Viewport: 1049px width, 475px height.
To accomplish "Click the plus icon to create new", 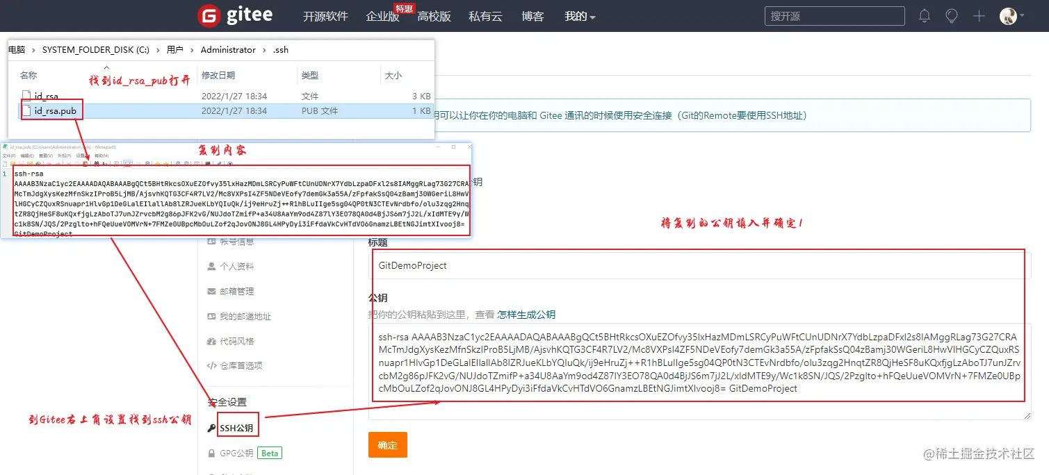I will [979, 16].
